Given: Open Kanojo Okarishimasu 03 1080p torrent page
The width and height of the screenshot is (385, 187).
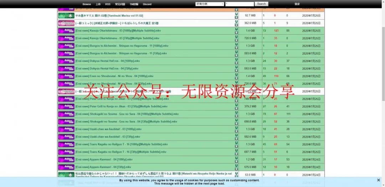Looking at the screenshot, I should (x=117, y=31).
